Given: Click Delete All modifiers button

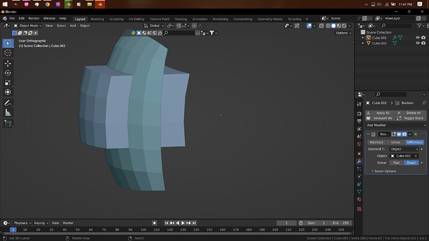Looking at the screenshot, I should pos(411,113).
